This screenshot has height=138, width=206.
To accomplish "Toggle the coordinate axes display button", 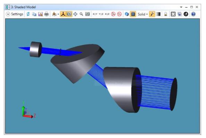I will click(x=63, y=14).
